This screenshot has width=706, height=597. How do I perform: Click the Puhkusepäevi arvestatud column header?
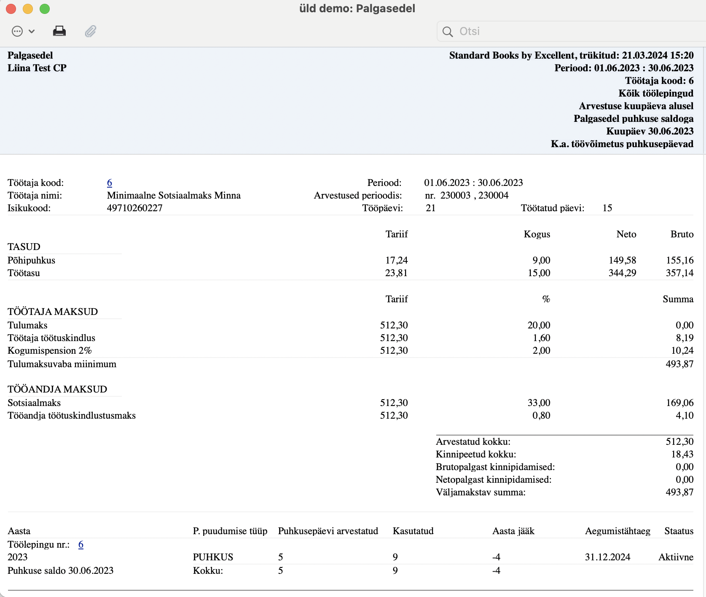tap(328, 531)
